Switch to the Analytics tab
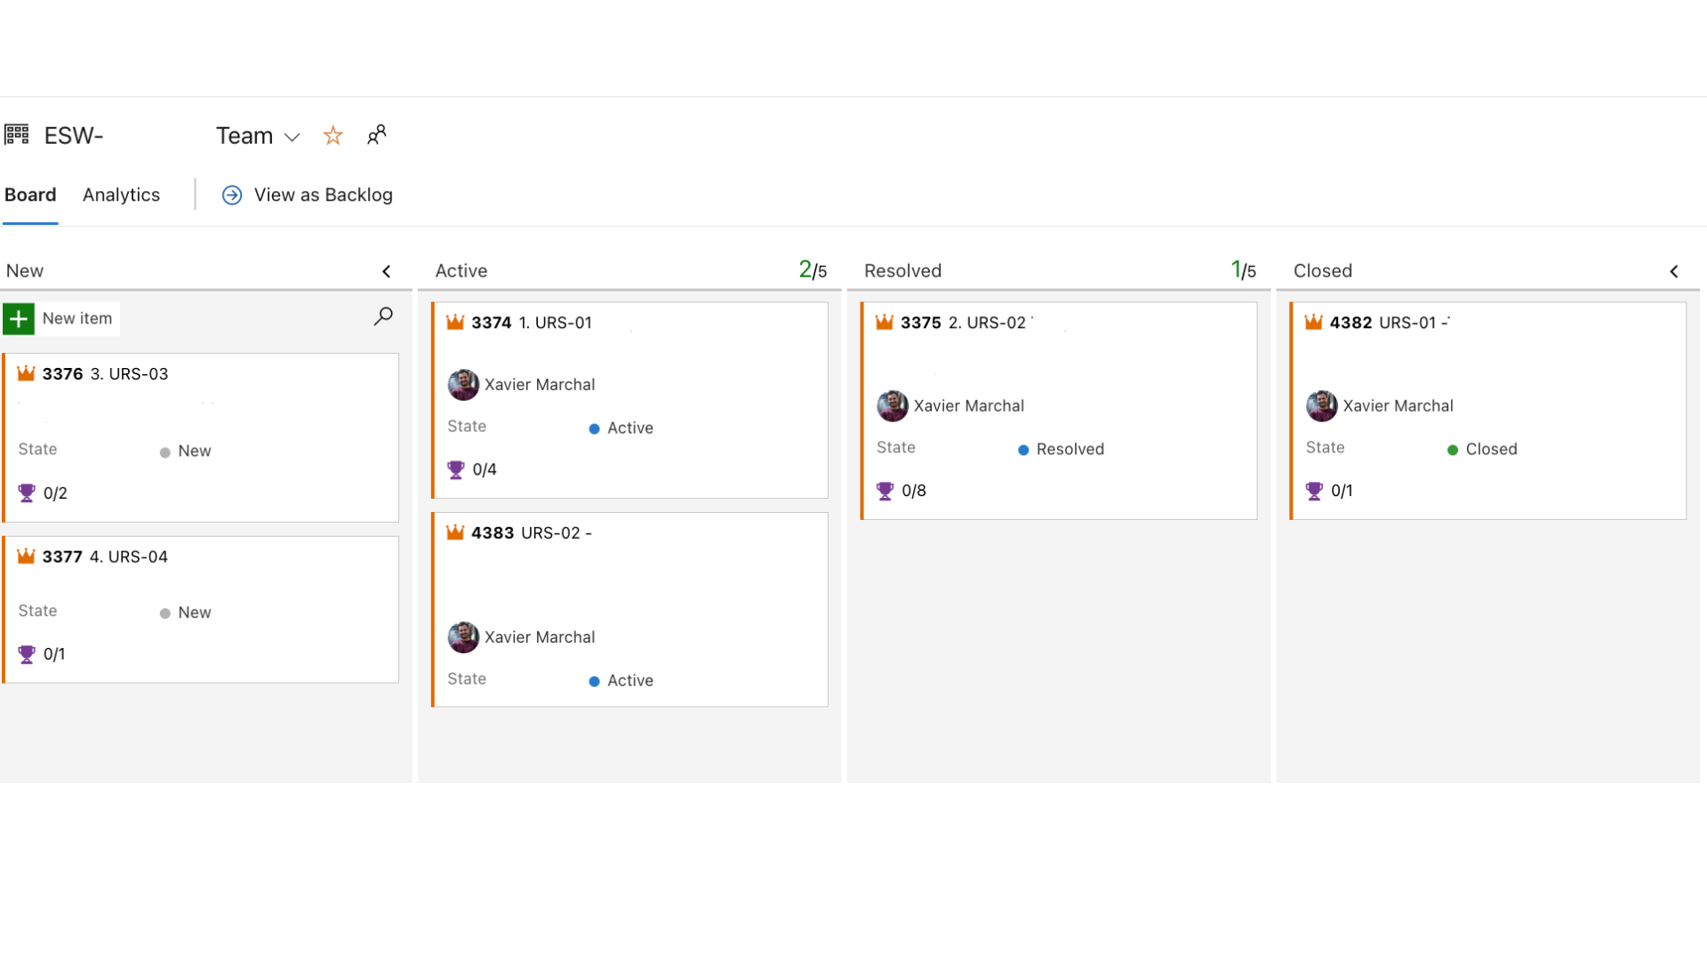 coord(121,195)
